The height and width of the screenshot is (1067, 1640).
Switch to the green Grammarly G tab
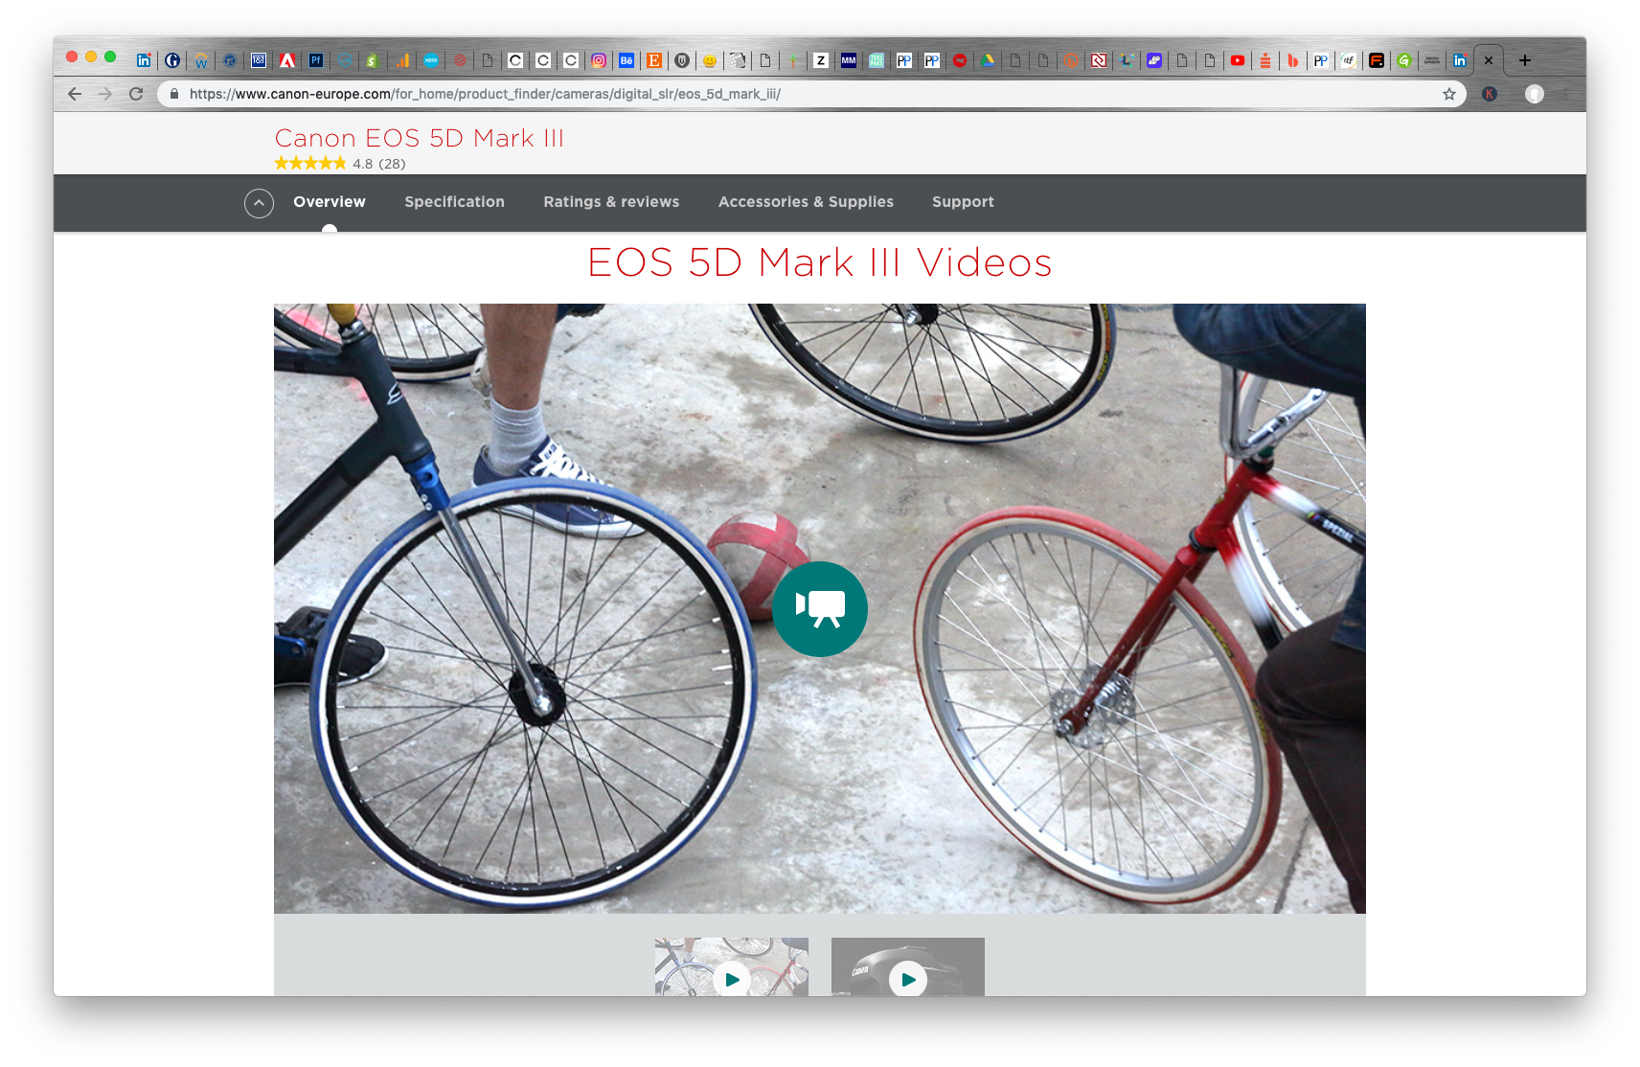[1404, 60]
